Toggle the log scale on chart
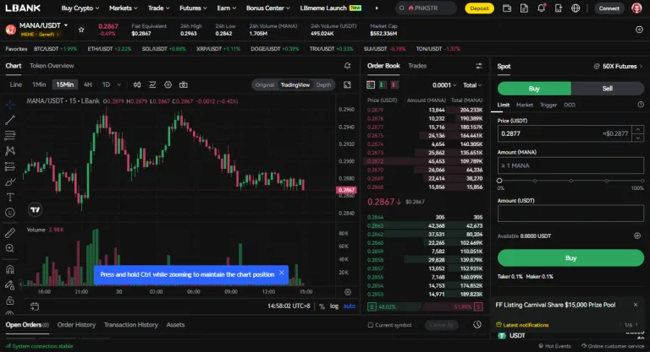This screenshot has width=650, height=352. pyautogui.click(x=334, y=306)
